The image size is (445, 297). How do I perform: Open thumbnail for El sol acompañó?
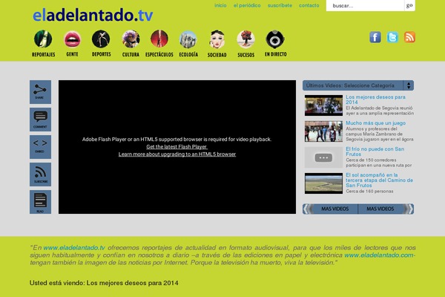pos(323,183)
